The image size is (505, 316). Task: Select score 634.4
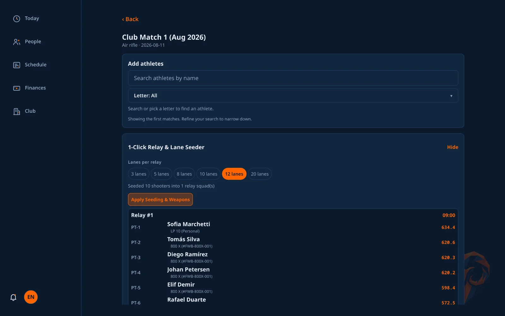coord(448,227)
